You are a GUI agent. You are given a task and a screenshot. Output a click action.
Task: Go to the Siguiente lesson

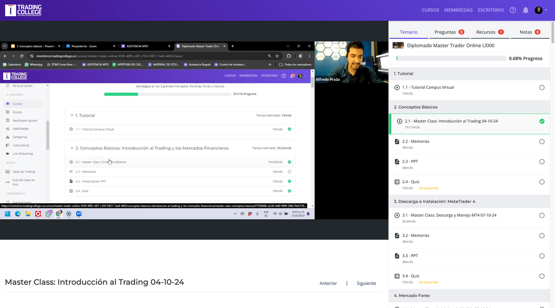click(x=366, y=283)
